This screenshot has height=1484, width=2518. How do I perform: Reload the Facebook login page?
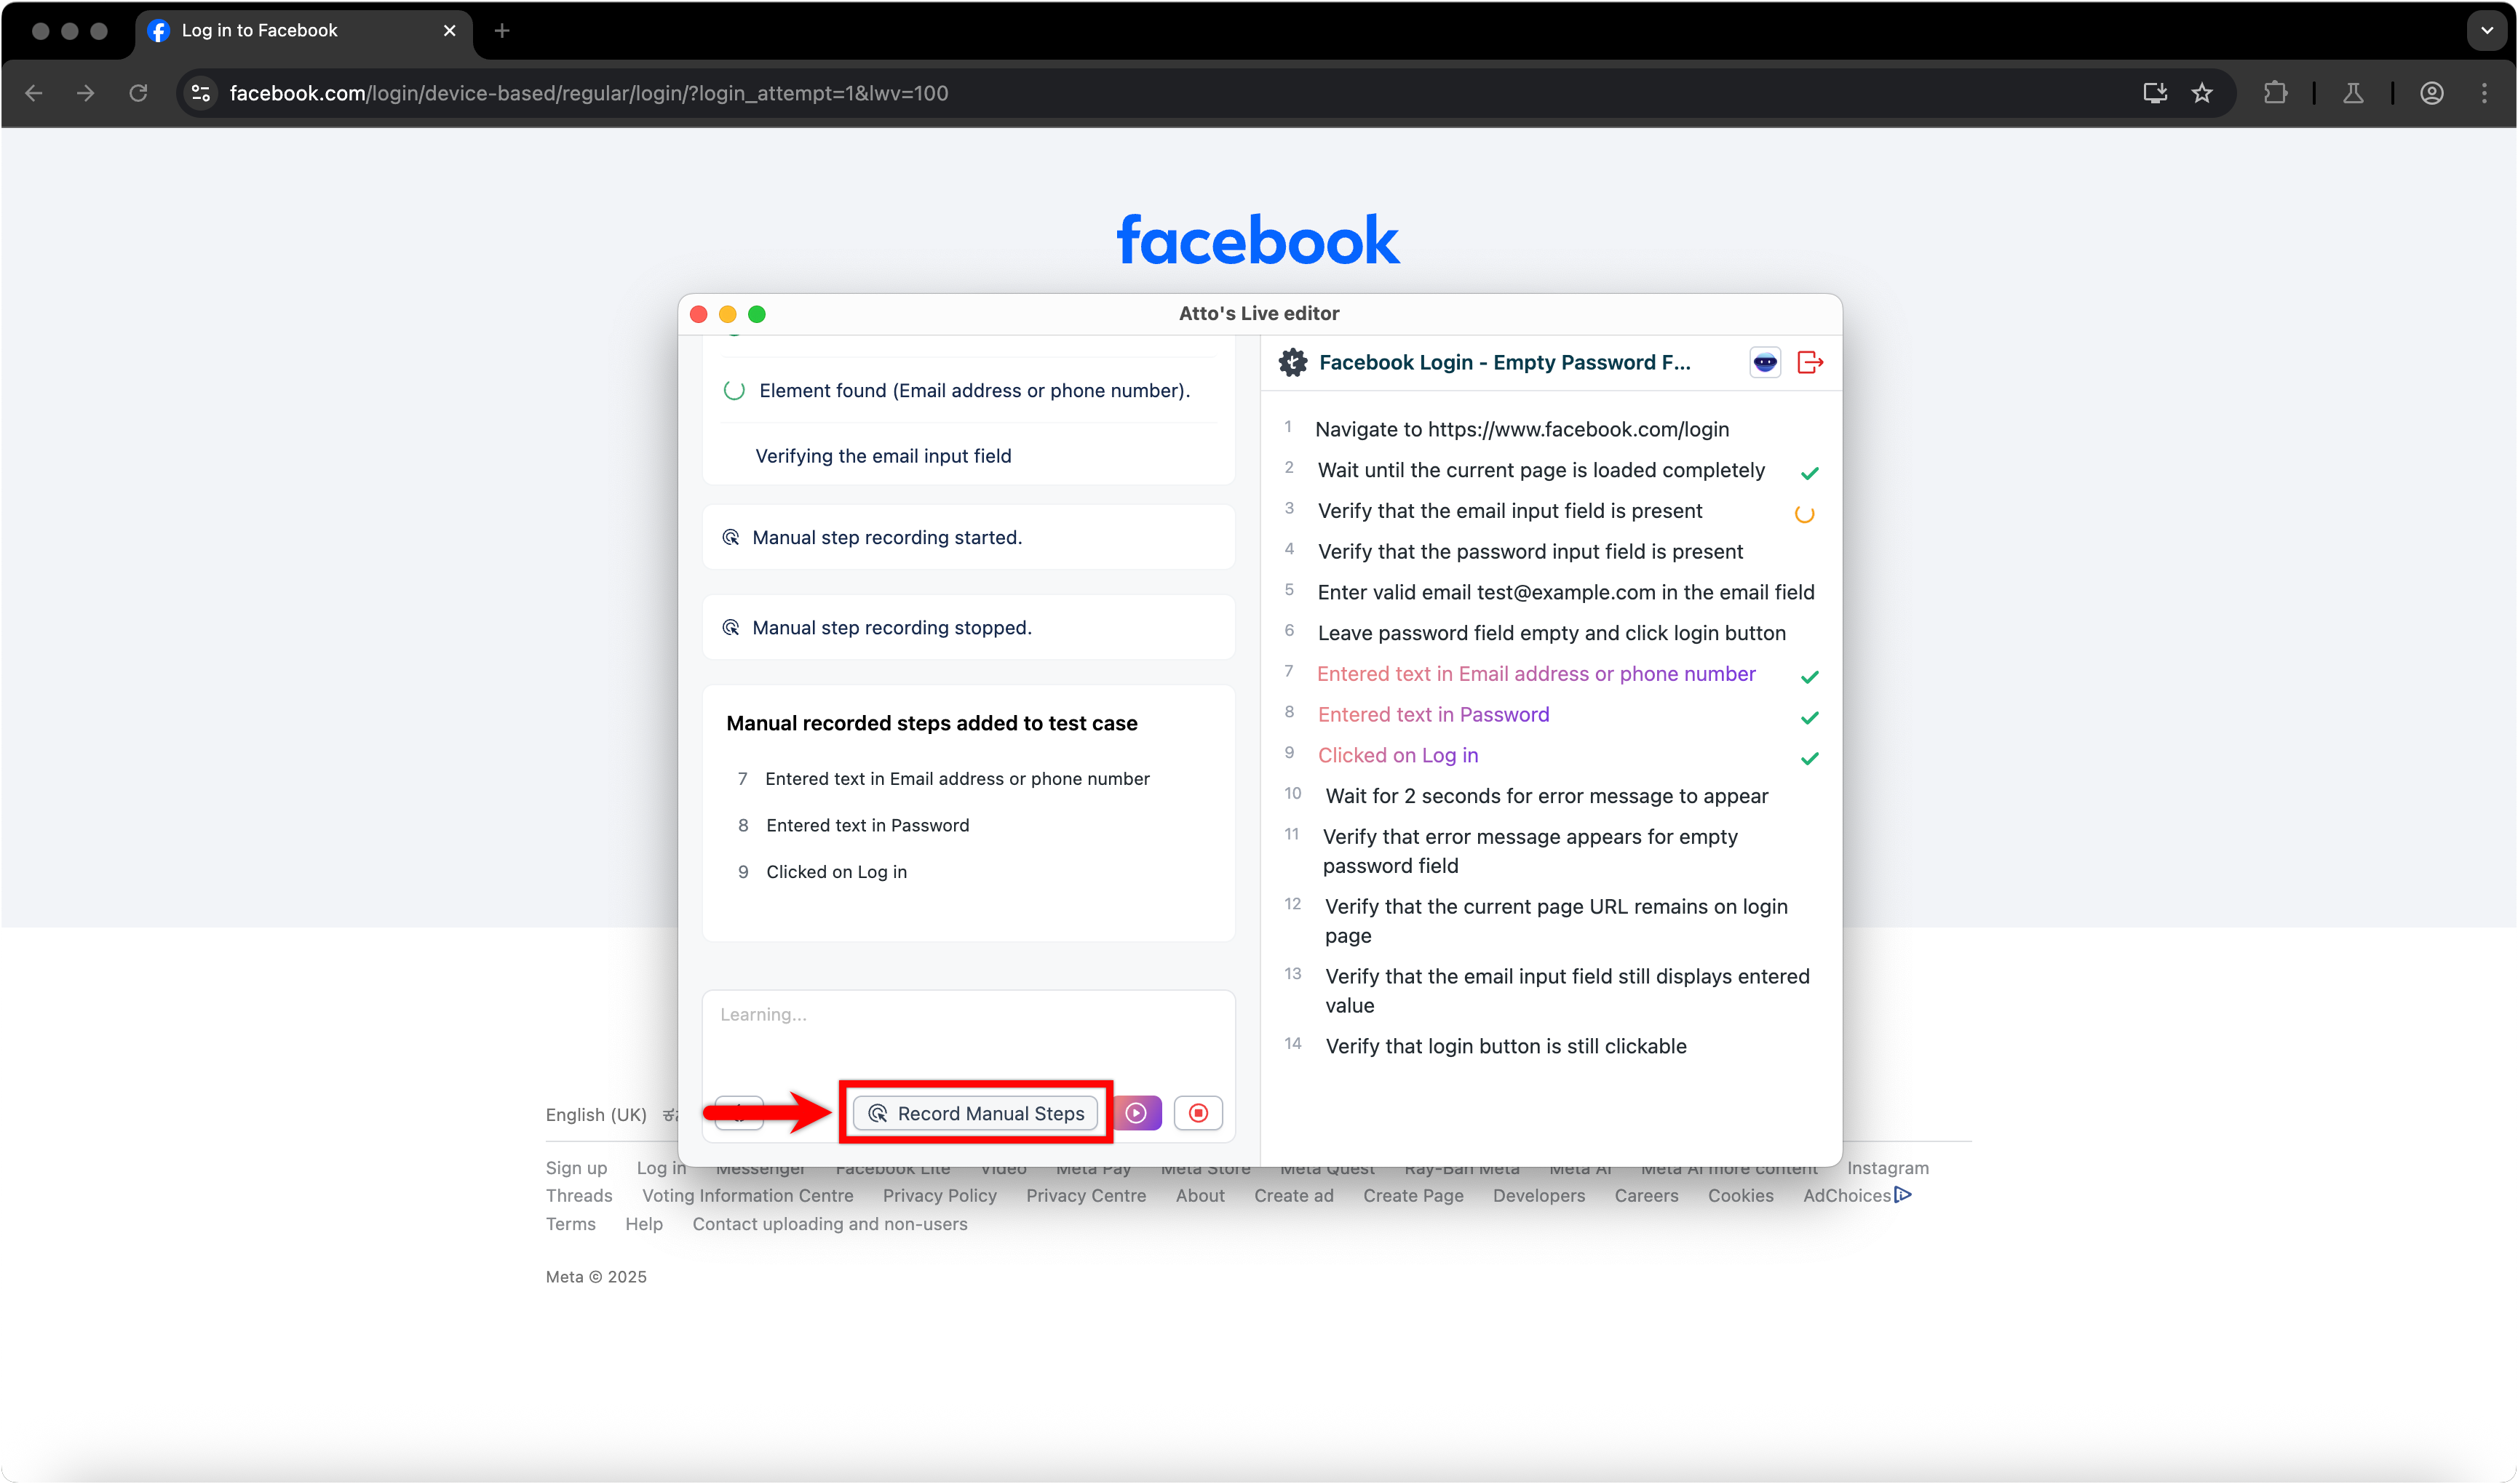point(138,93)
